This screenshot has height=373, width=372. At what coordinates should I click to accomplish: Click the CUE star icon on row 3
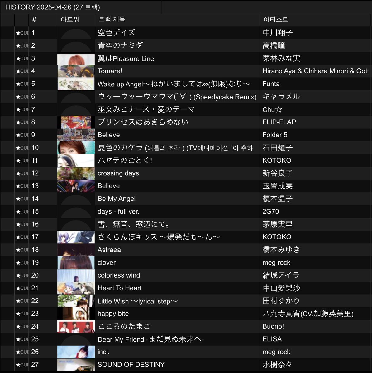coord(18,58)
